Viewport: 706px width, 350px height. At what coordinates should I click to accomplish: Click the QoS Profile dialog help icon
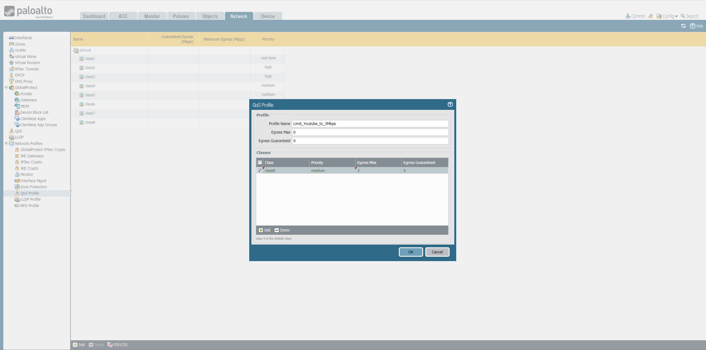click(450, 104)
